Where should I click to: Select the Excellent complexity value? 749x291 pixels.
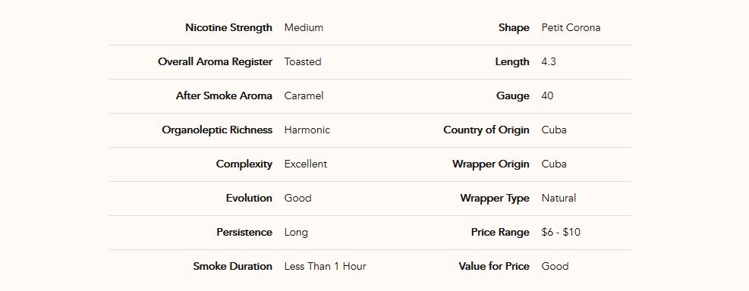[x=306, y=164]
